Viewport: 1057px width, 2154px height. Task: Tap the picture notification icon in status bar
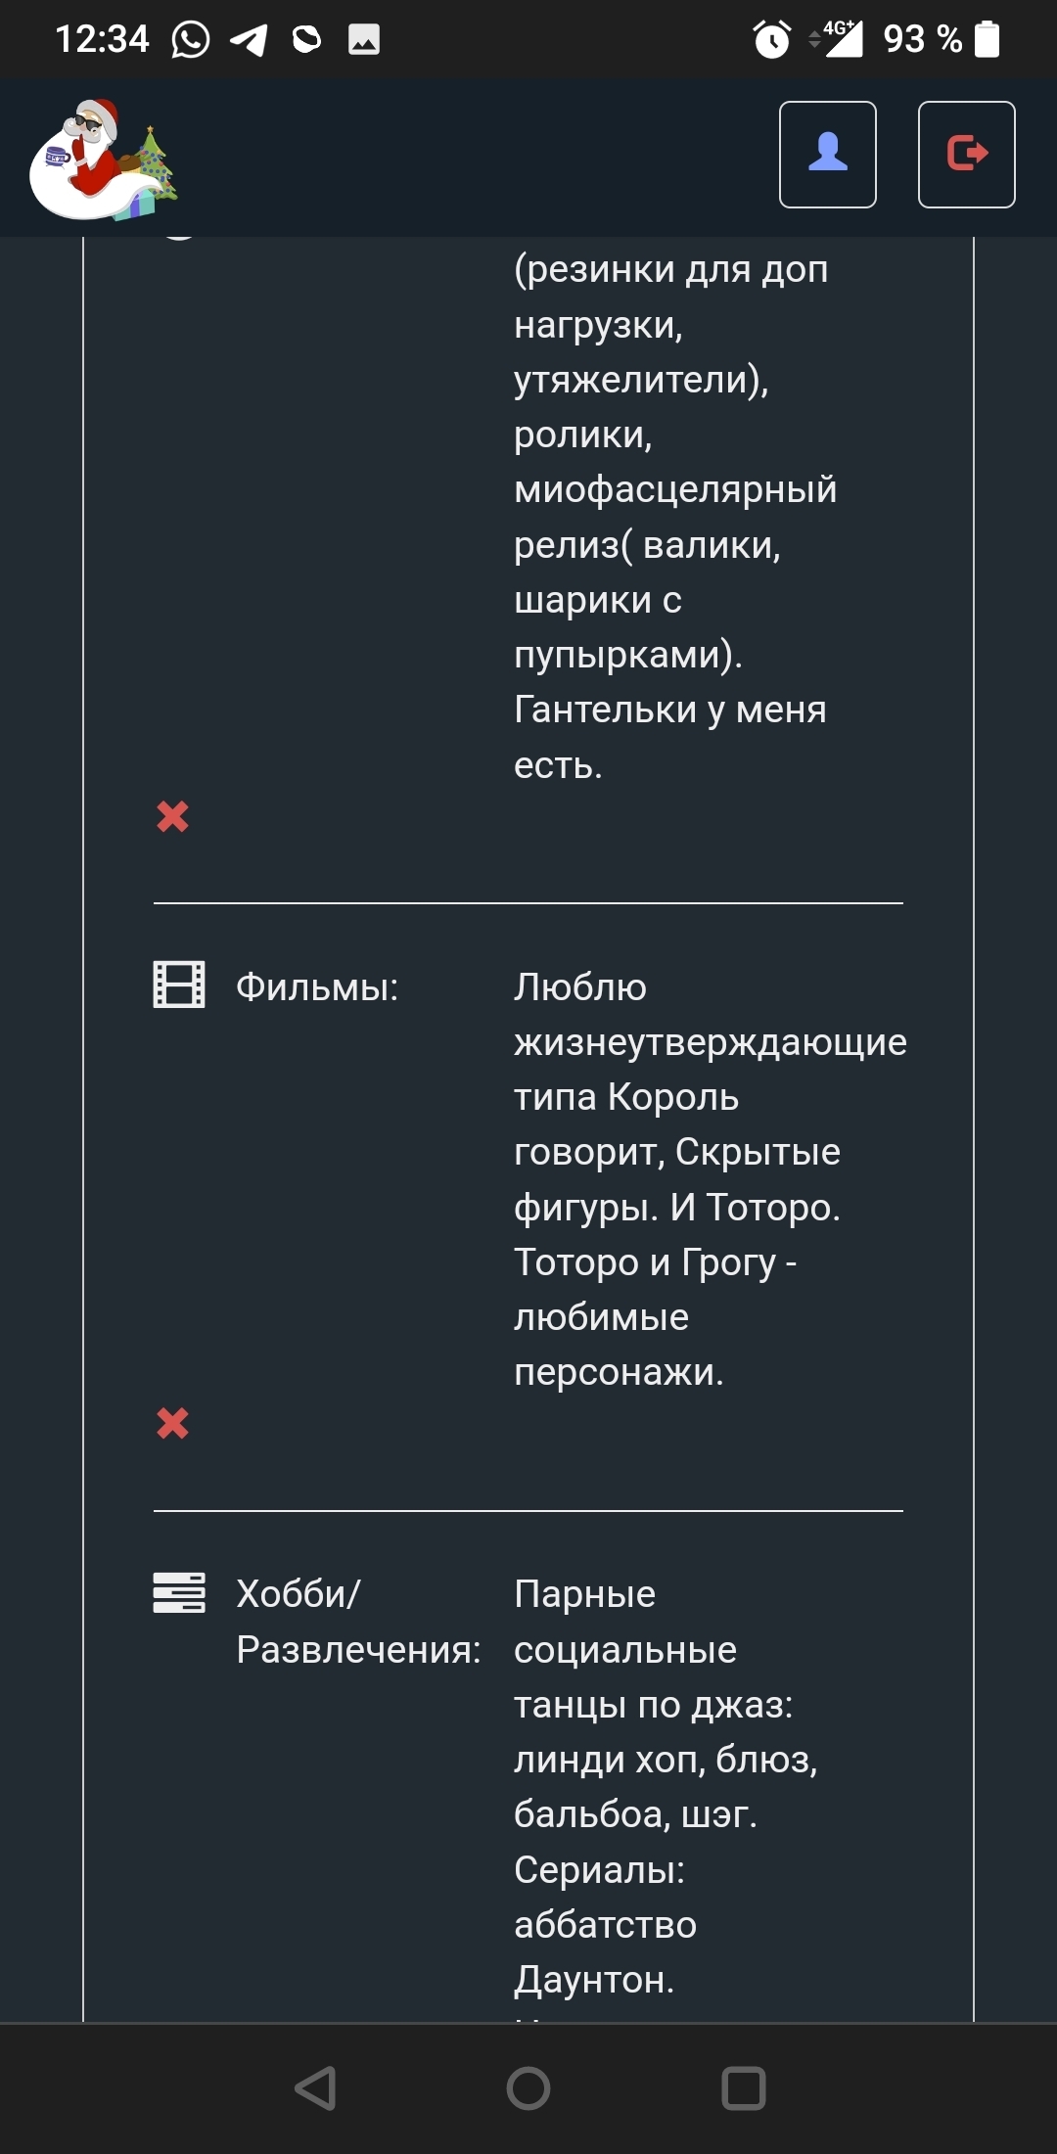coord(364,40)
